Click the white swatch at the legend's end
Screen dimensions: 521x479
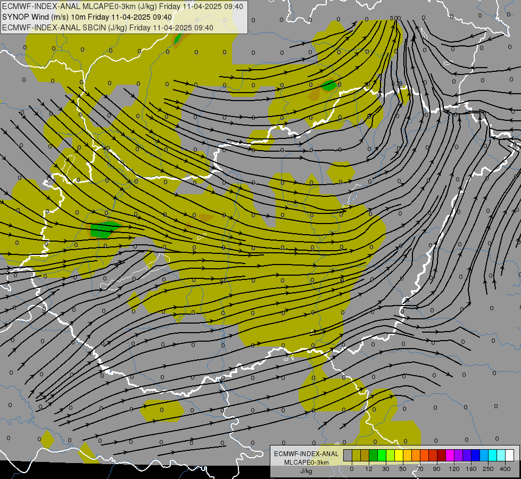point(510,456)
